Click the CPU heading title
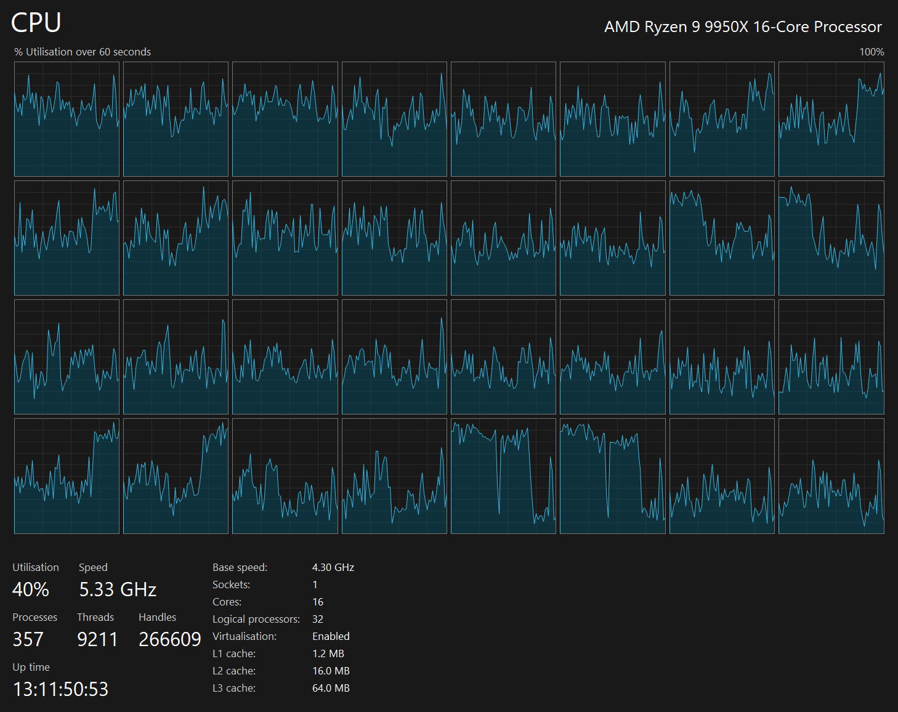 (x=36, y=23)
